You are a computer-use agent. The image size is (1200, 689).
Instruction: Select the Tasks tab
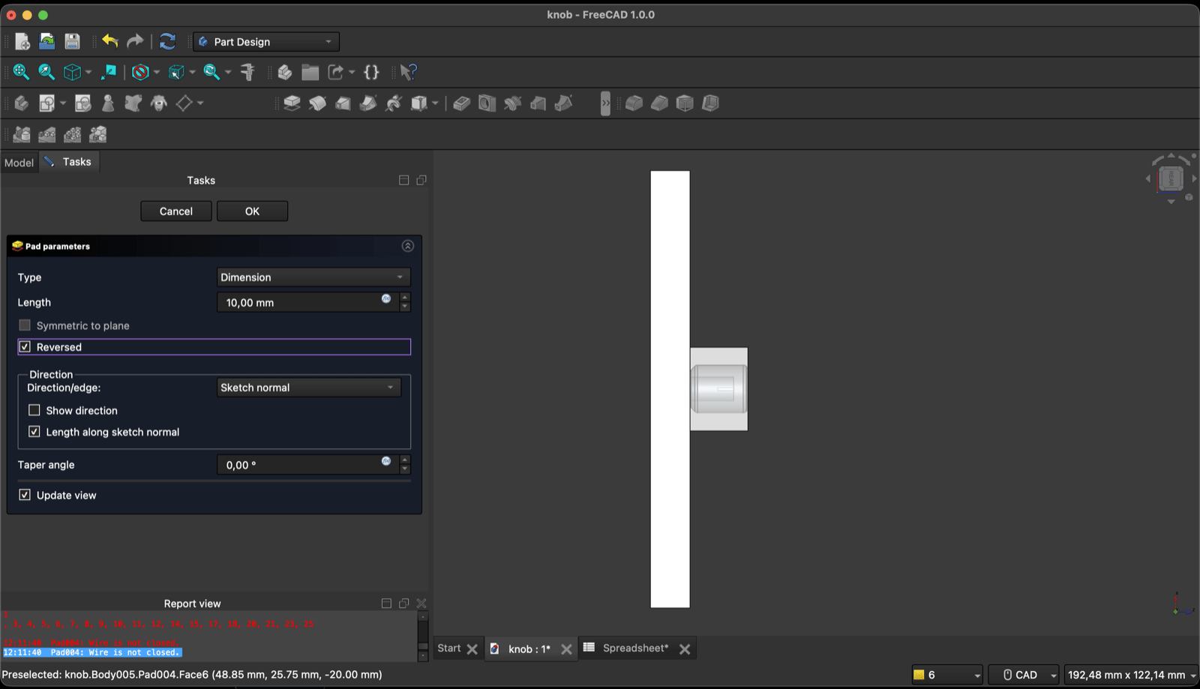point(69,162)
